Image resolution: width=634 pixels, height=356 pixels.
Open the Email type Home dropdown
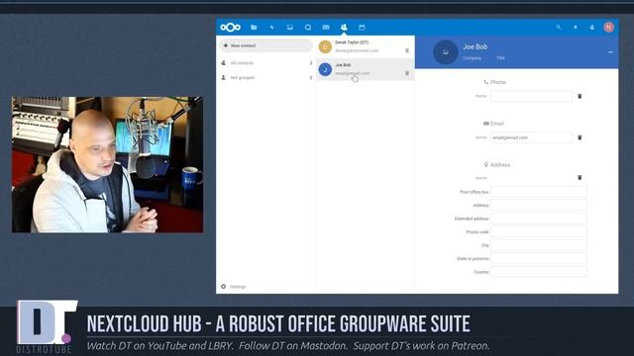[480, 137]
